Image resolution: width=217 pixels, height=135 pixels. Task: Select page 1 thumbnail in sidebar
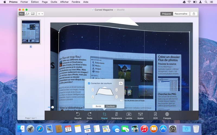point(31,32)
